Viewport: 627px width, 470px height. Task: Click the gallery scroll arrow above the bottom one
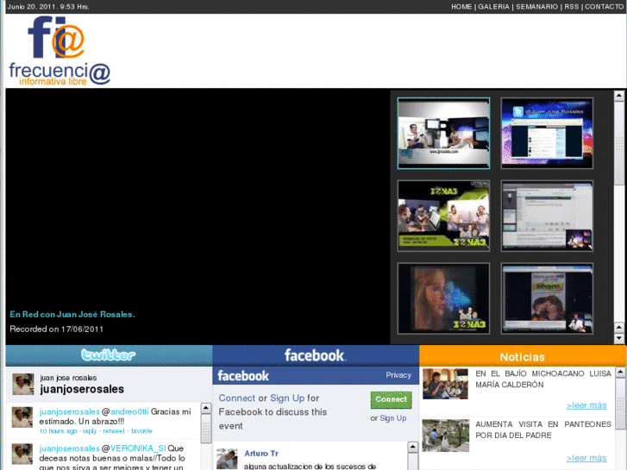click(618, 328)
